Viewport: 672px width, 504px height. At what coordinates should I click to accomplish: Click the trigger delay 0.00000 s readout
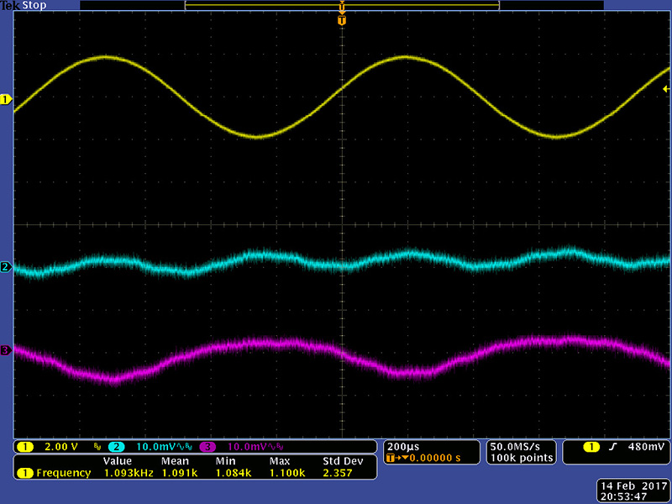pos(428,458)
